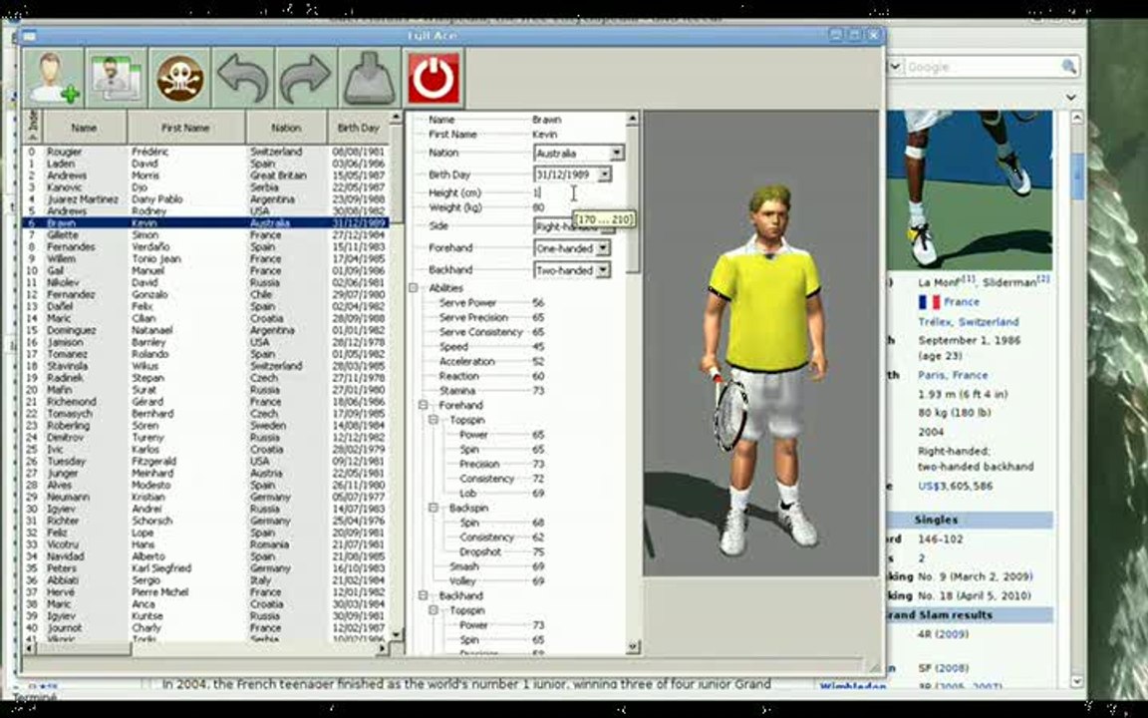Sort player list by Nation column
This screenshot has width=1148, height=718.
pos(286,128)
